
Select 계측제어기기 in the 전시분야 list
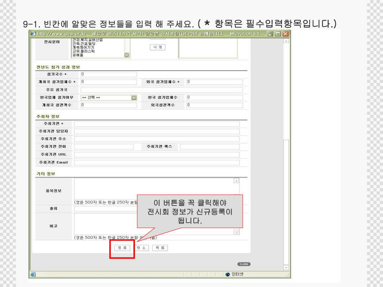coord(83,47)
